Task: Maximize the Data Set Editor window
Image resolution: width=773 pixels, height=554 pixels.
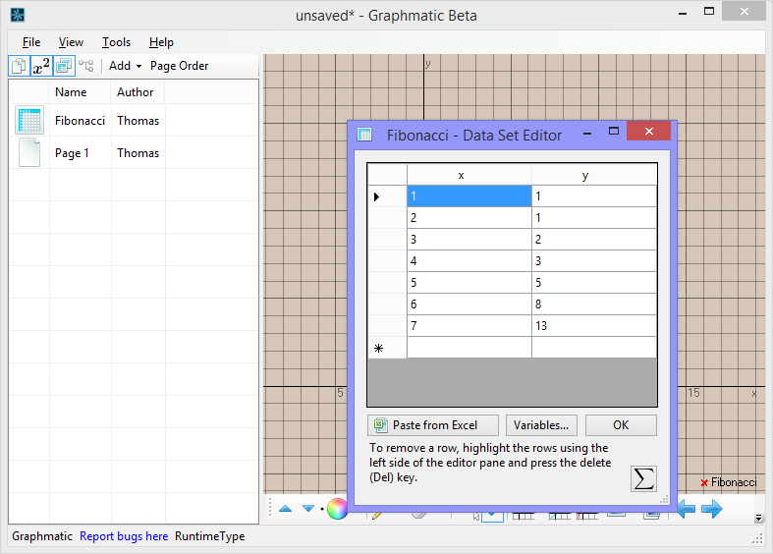Action: [613, 131]
